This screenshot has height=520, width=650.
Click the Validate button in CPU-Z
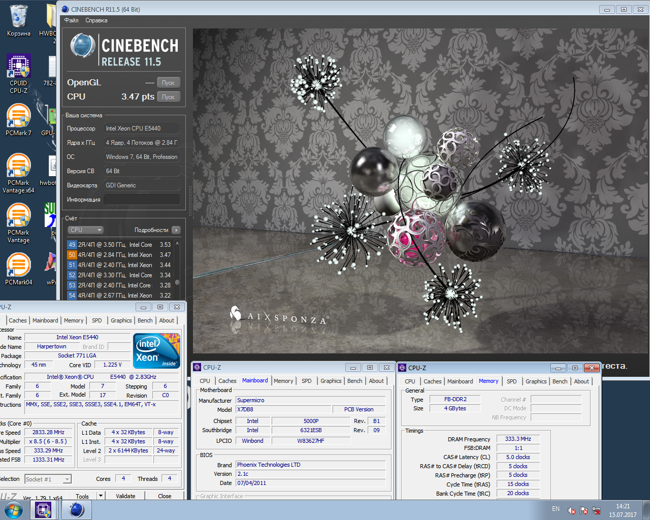(x=125, y=496)
